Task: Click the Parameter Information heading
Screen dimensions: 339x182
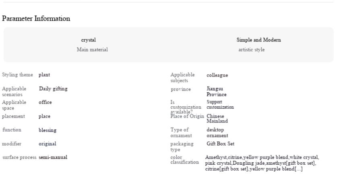Action: 37,19
